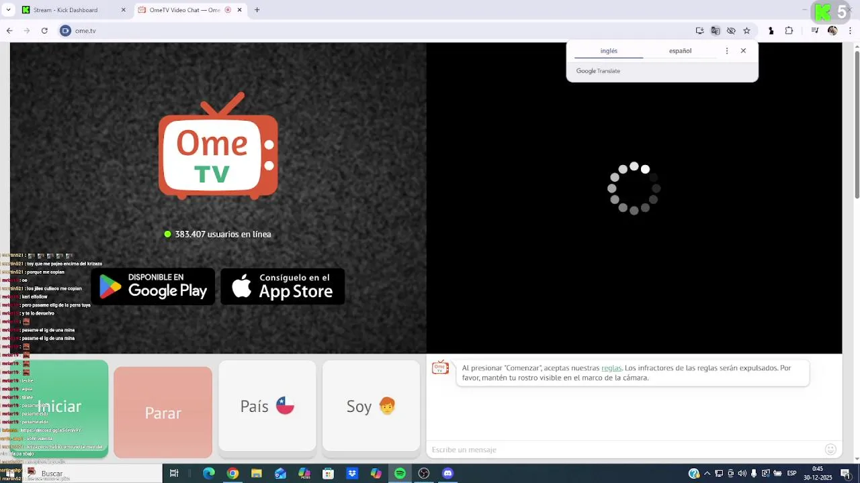
Task: Open the Windows notification center
Action: (846, 474)
